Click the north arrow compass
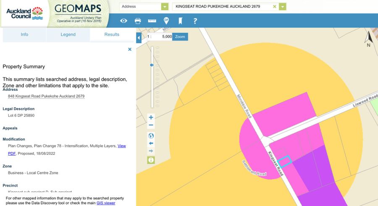This screenshot has width=378, height=206. [x=369, y=39]
